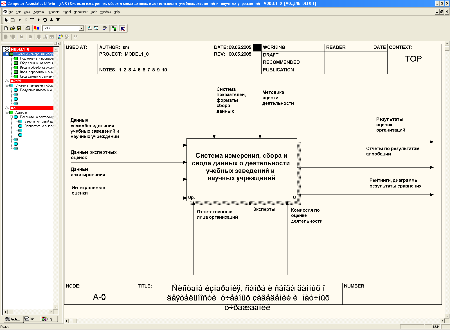Open the ModelMart menu
Image resolution: width=450 pixels, height=330 pixels.
[80, 12]
